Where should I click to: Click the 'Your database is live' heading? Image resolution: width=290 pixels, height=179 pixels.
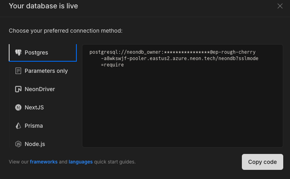coord(43,6)
